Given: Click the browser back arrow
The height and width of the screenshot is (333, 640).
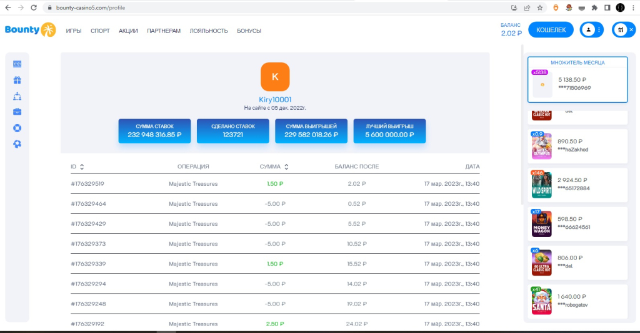Looking at the screenshot, I should 7,7.
